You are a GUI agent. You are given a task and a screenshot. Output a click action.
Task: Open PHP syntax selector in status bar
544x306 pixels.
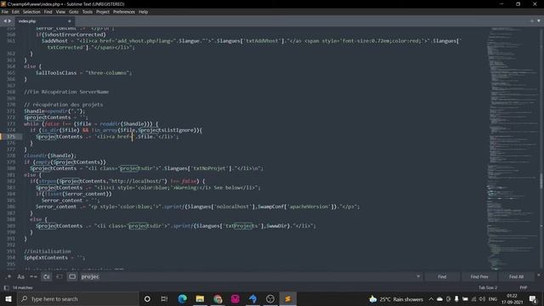[523, 287]
